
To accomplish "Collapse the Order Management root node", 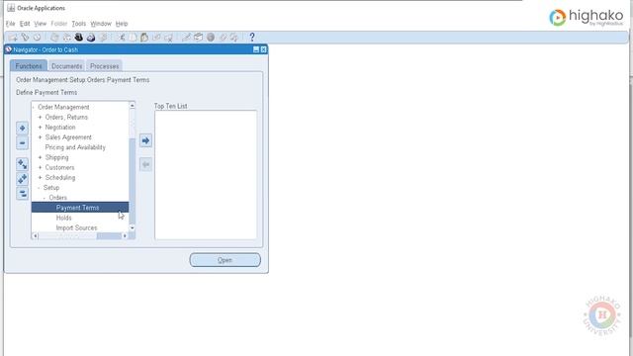I will [34, 107].
